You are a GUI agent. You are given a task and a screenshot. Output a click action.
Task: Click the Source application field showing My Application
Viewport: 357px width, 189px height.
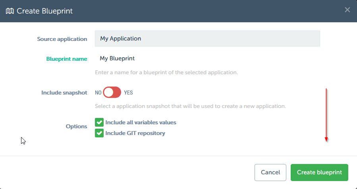coord(207,39)
